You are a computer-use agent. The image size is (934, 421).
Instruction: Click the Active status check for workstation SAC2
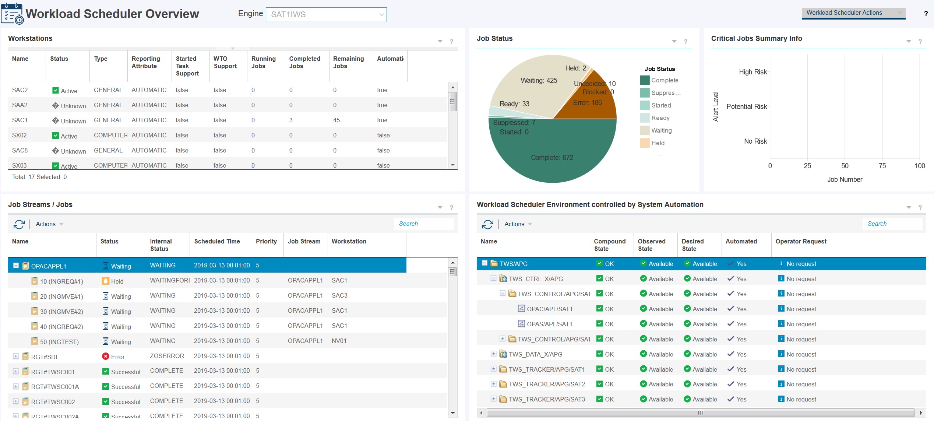point(55,90)
